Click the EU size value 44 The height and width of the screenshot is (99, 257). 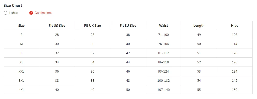coord(128,62)
